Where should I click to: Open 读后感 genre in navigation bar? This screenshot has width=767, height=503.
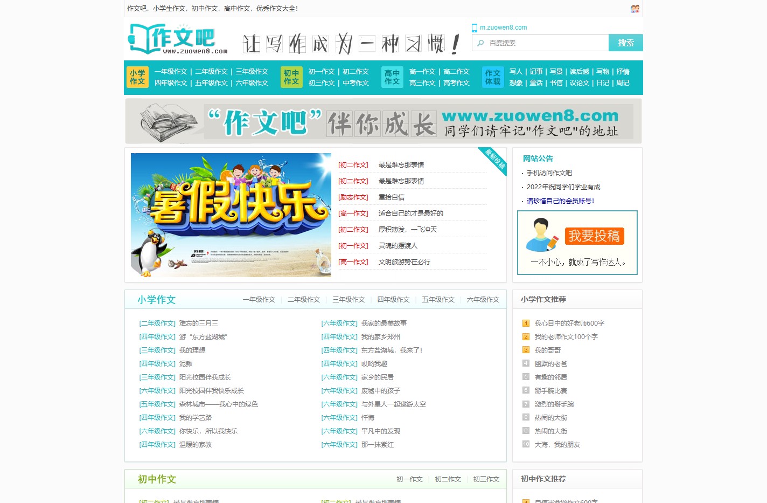(x=580, y=72)
